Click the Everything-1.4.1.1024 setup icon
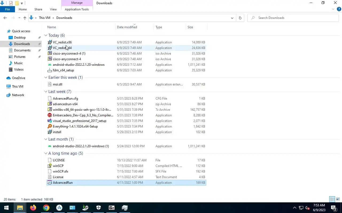Image resolution: width=342 pixels, height=213 pixels. (50, 126)
